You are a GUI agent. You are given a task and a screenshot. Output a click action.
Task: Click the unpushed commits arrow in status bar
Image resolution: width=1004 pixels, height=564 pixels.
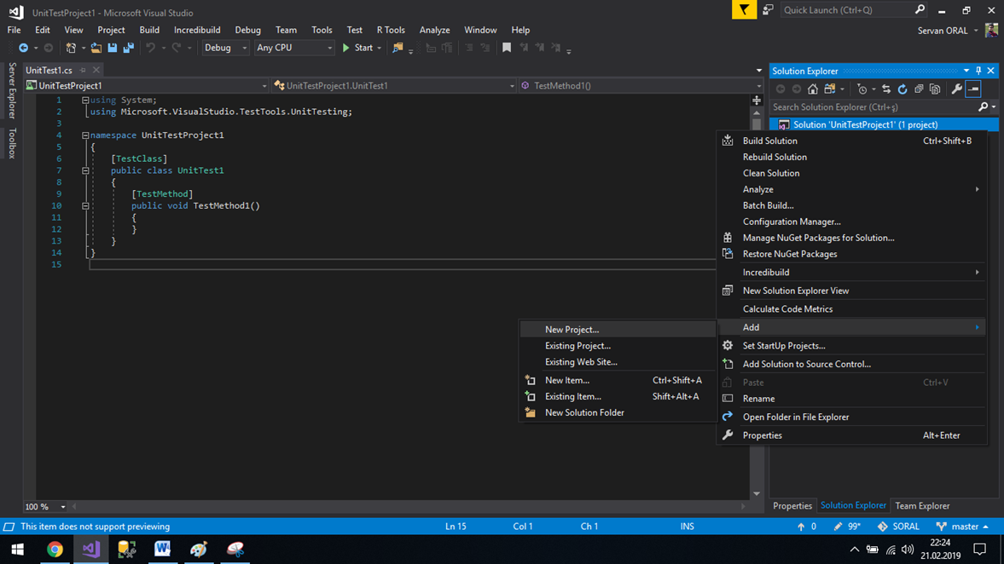point(801,527)
